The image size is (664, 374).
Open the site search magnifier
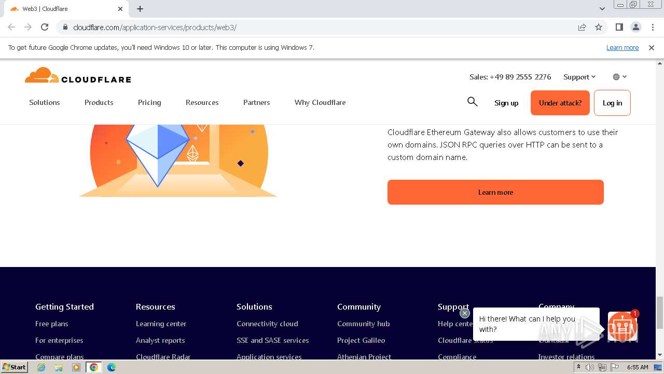pyautogui.click(x=472, y=102)
